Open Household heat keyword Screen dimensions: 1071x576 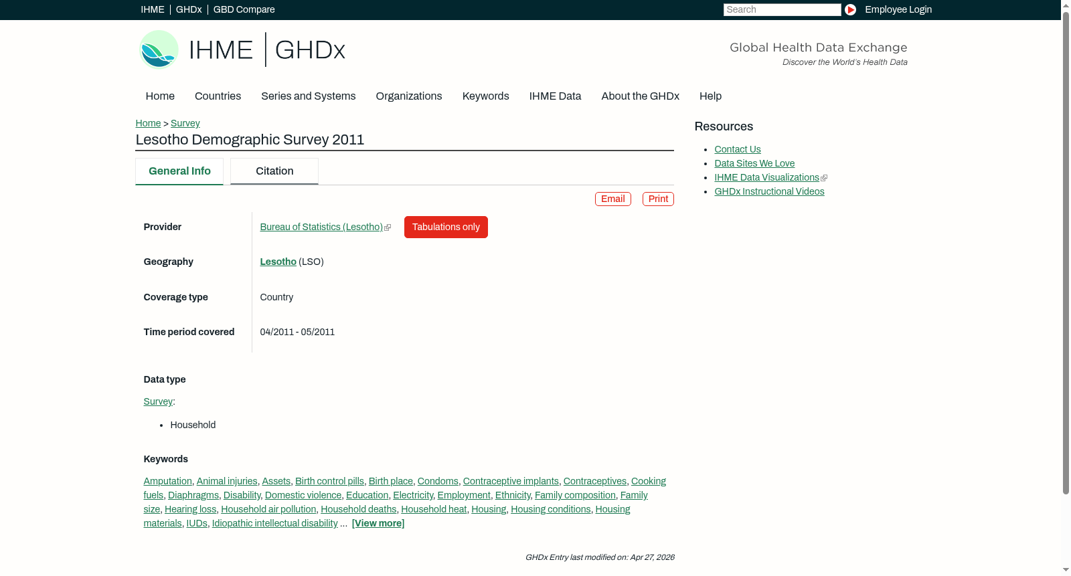(x=434, y=509)
